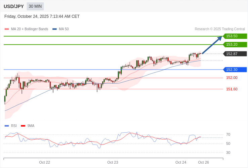Viewport: 248px width, 168px height.
Task: Click the 152.87 current price tag
Action: coord(235,54)
